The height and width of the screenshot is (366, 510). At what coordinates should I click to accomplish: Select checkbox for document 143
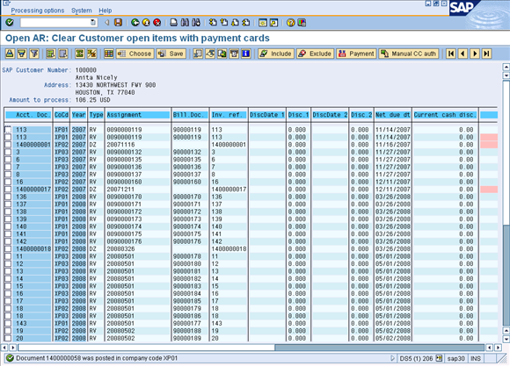click(8, 324)
